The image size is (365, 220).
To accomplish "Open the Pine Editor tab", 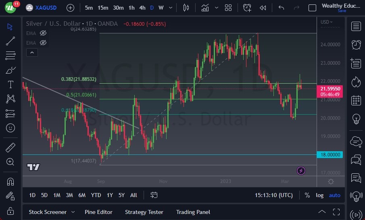I will click(x=98, y=212).
